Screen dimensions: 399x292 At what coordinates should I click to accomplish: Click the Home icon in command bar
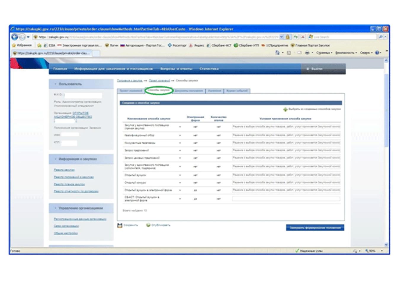277,53
